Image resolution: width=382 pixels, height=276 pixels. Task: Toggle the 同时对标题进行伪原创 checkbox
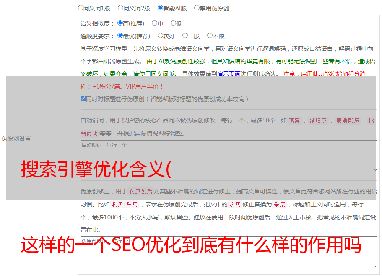(83, 99)
